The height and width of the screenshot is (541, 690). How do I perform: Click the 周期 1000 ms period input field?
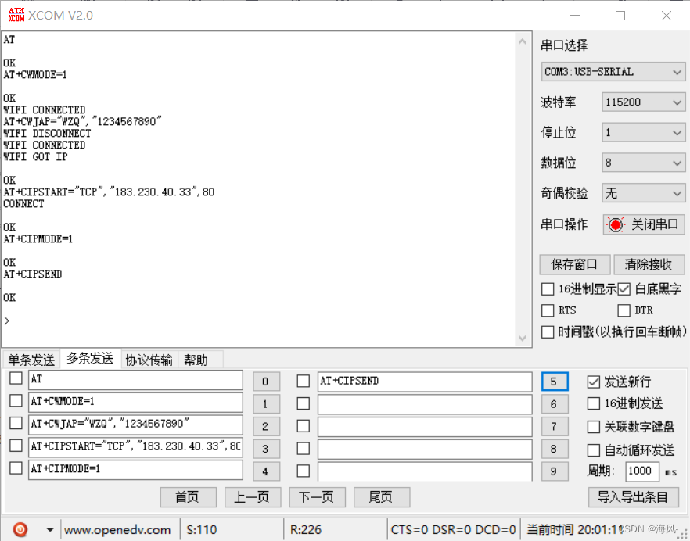tap(641, 471)
